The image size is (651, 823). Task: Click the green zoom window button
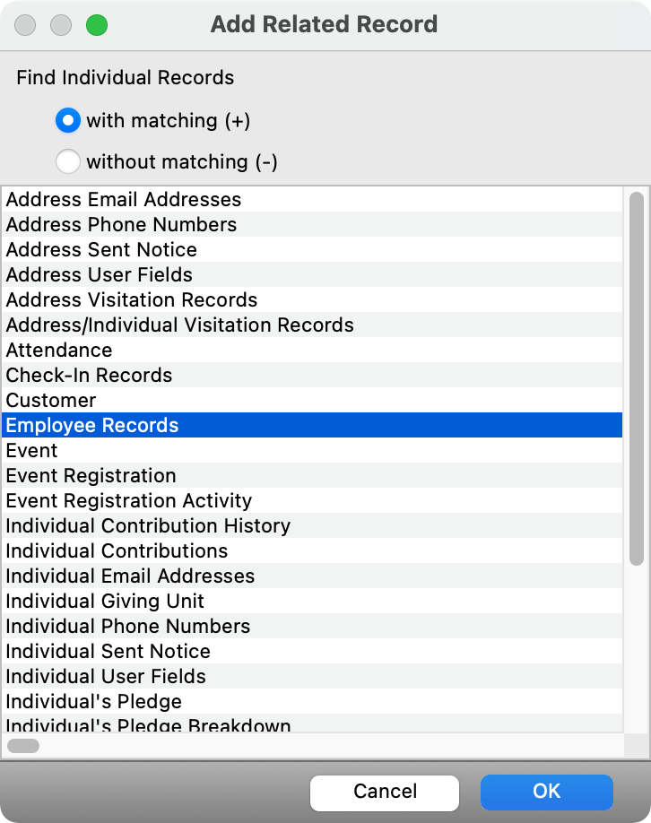96,25
